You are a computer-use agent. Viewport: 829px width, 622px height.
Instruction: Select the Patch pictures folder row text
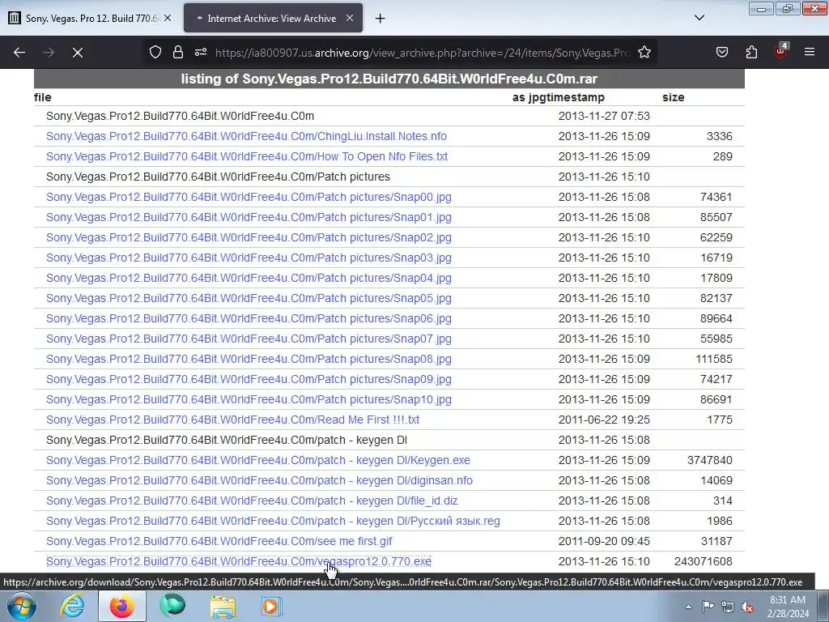click(218, 177)
